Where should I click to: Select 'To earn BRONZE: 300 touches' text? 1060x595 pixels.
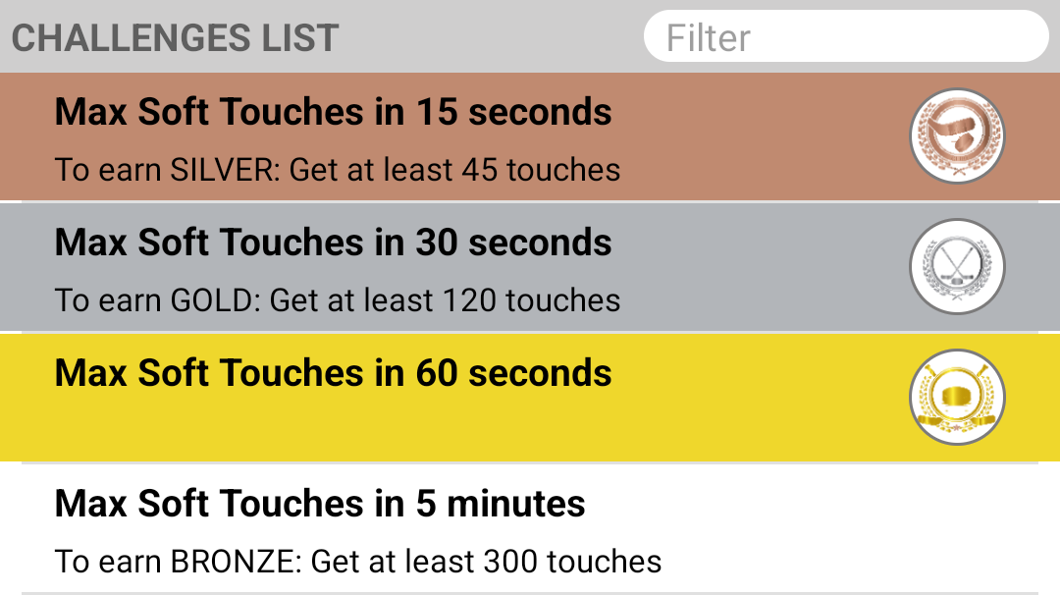pyautogui.click(x=357, y=562)
